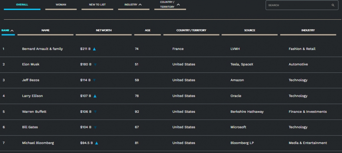This screenshot has width=342, height=153.
Task: Click United States in Elon Musk row
Action: [184, 64]
